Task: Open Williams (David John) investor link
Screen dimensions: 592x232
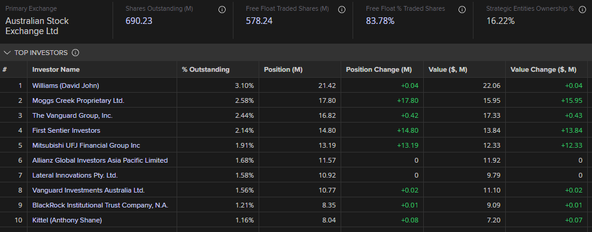Action: click(66, 86)
